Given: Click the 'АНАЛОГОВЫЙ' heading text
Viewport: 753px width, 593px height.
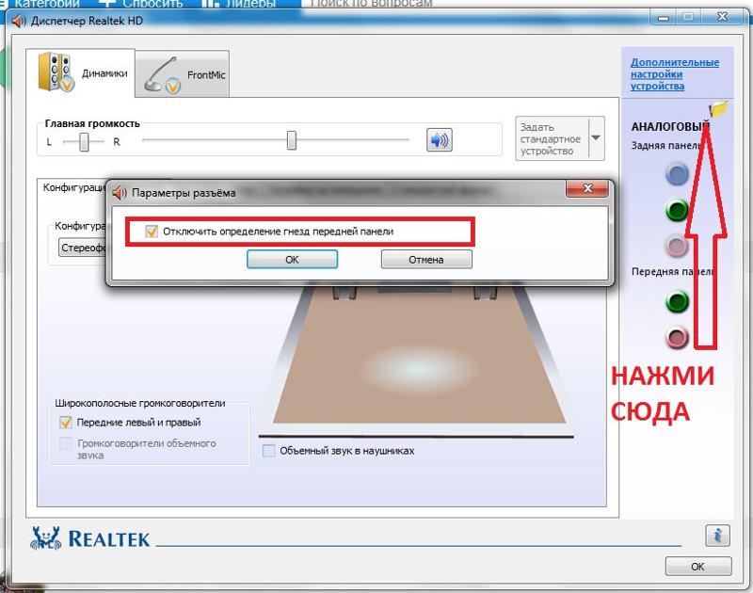Looking at the screenshot, I should pos(670,127).
